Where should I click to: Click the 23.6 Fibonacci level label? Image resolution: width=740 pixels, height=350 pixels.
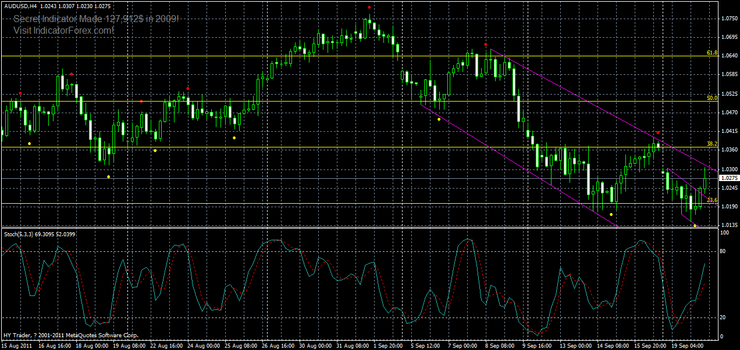pos(711,200)
